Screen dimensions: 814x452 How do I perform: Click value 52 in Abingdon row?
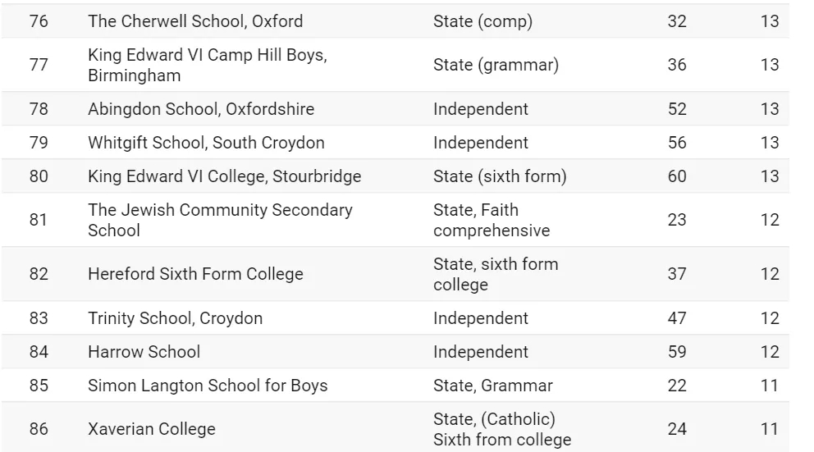(677, 109)
